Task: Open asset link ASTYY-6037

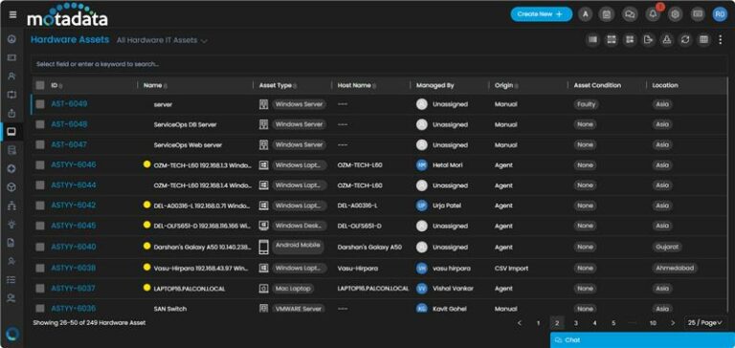Action: (73, 288)
